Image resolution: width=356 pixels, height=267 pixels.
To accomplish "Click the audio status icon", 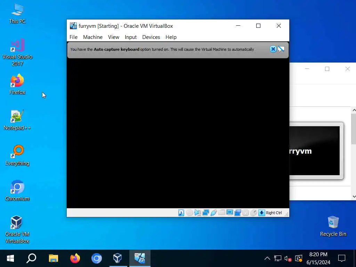I will [x=197, y=213].
